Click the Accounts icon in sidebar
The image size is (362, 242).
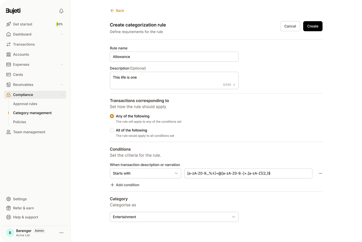(8, 54)
